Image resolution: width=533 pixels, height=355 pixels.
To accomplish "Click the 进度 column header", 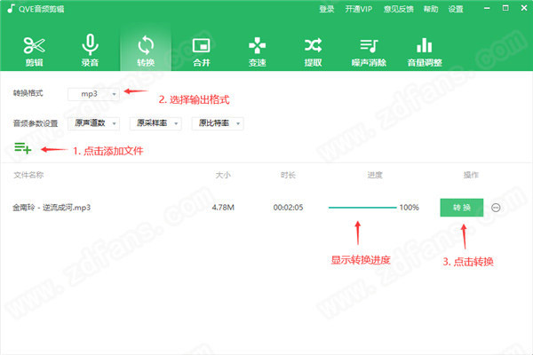I will (375, 175).
